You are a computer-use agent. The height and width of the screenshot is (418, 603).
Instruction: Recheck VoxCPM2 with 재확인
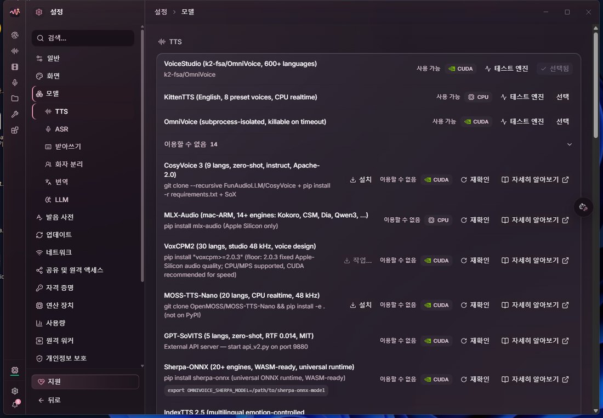pos(475,261)
